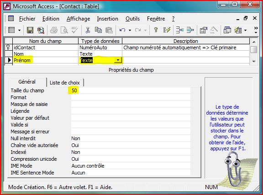Click the Valeur par défaut property field
The height and width of the screenshot is (195, 263).
pyautogui.click(x=131, y=118)
